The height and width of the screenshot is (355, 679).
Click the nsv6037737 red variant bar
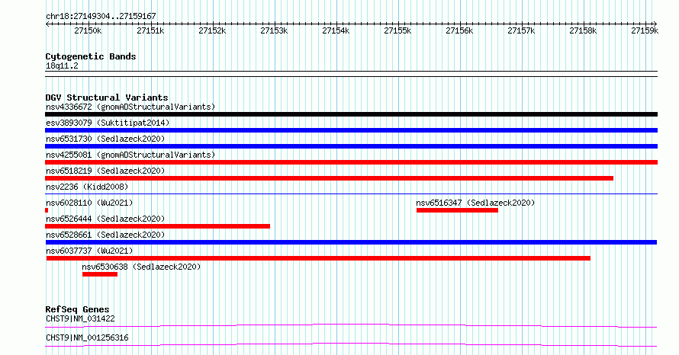(x=318, y=258)
